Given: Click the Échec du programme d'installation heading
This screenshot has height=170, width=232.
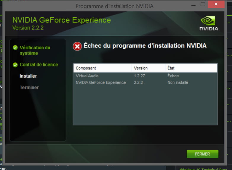Looking at the screenshot, I should click(145, 45).
